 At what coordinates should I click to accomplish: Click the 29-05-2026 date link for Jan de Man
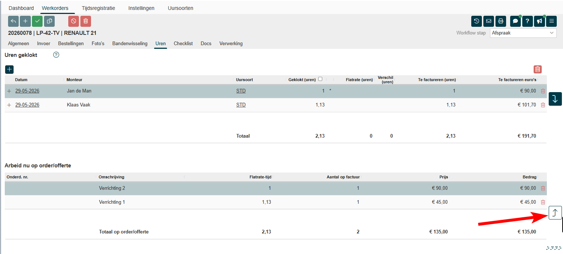click(27, 91)
